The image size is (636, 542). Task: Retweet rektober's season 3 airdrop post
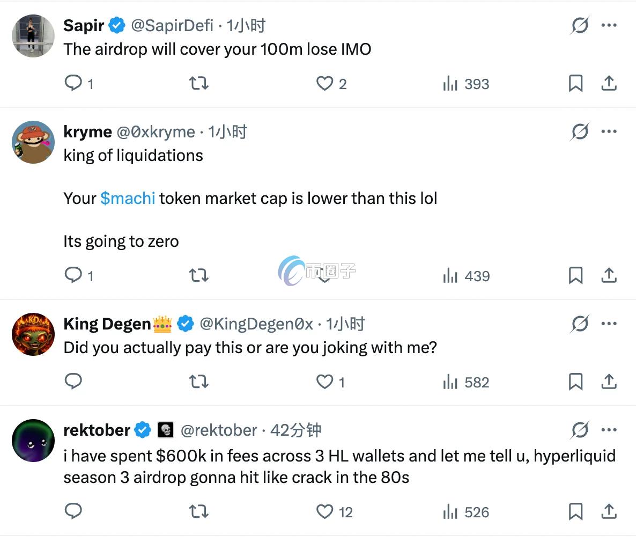199,511
